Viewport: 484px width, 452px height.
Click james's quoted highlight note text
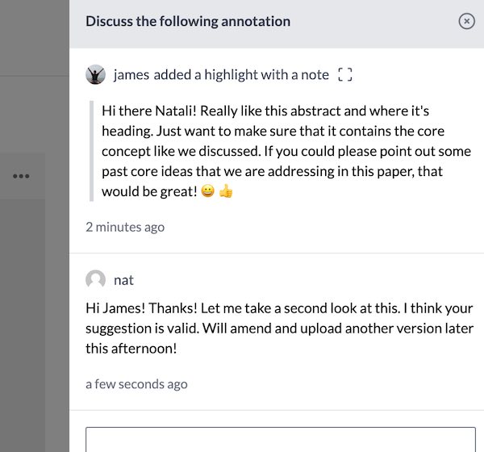286,151
